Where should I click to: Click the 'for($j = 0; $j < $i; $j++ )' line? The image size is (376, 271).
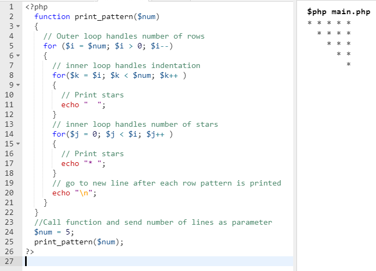coord(112,134)
